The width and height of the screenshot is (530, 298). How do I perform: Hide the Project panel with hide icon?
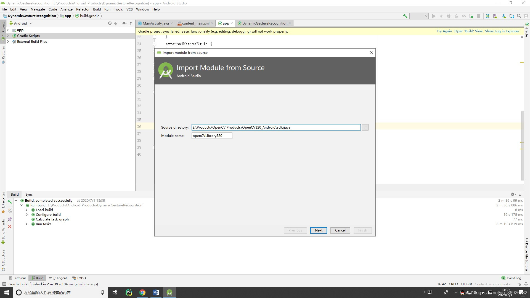131,23
